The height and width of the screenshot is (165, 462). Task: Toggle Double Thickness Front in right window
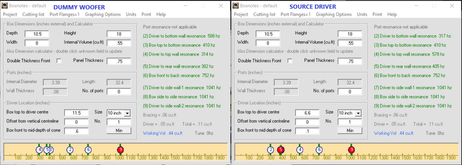tap(290, 61)
